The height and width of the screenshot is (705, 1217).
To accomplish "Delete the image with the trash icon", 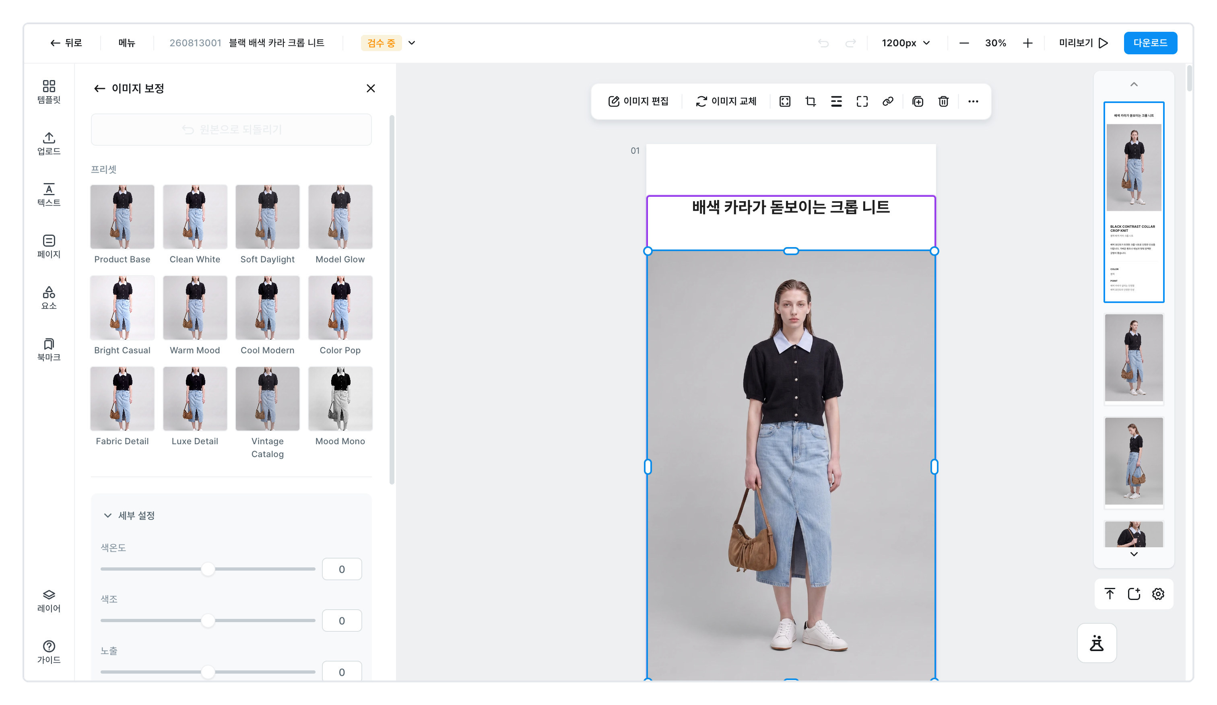I will click(x=943, y=101).
